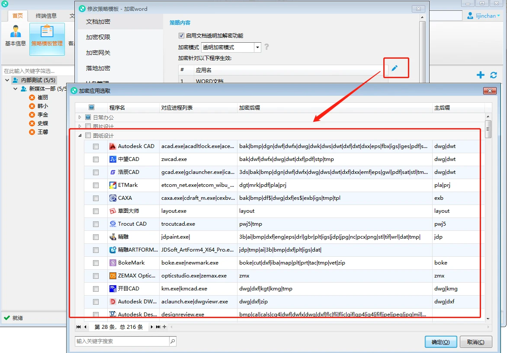Click the refresh icon in the main window
Viewport: 507px width, 353px height.
(494, 75)
